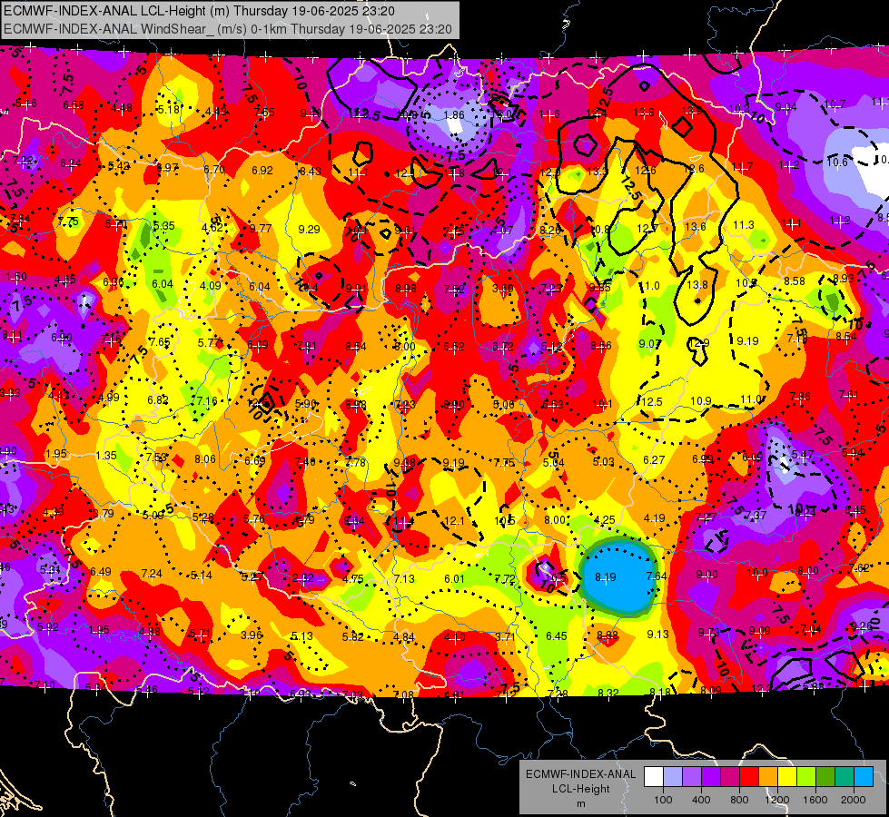Click the 8.19 value inside blue area
889x817 pixels.
click(605, 576)
